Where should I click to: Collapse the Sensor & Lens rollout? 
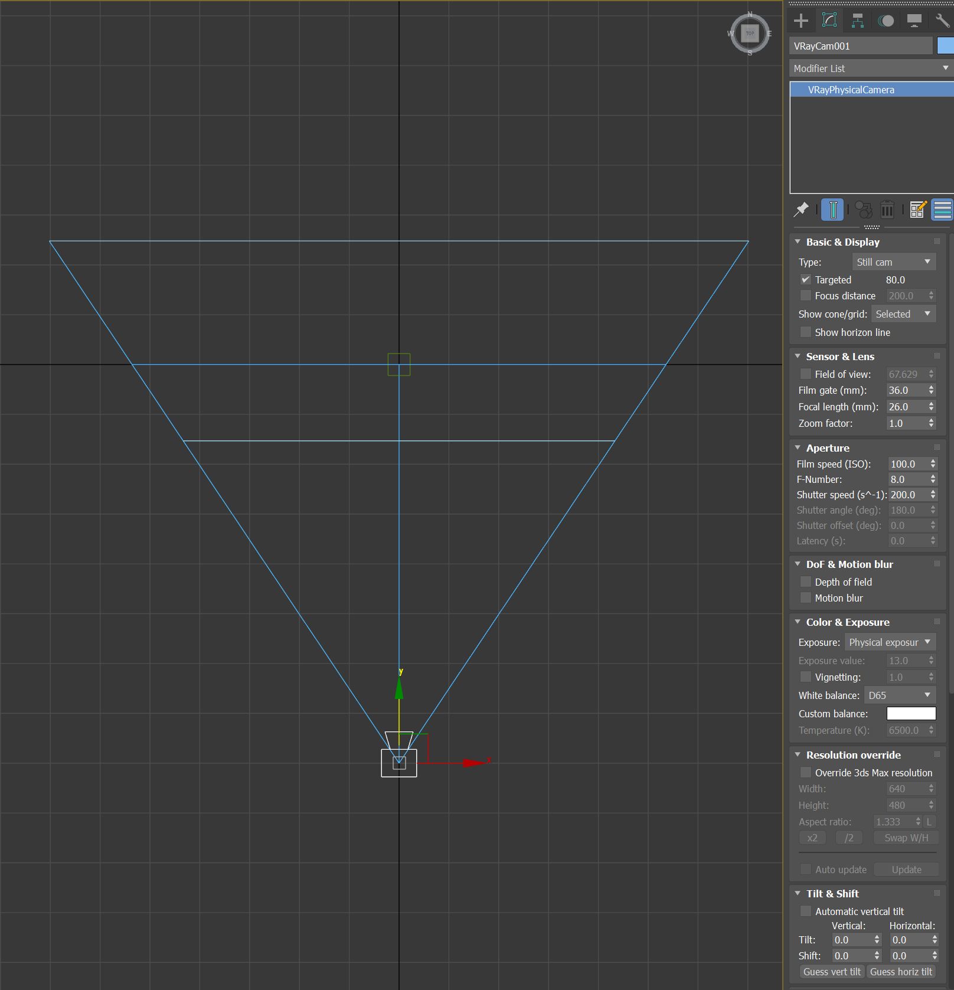[x=798, y=357]
